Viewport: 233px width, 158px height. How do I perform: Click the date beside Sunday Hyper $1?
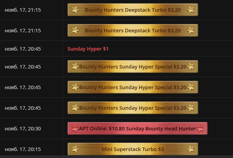coord(23,49)
